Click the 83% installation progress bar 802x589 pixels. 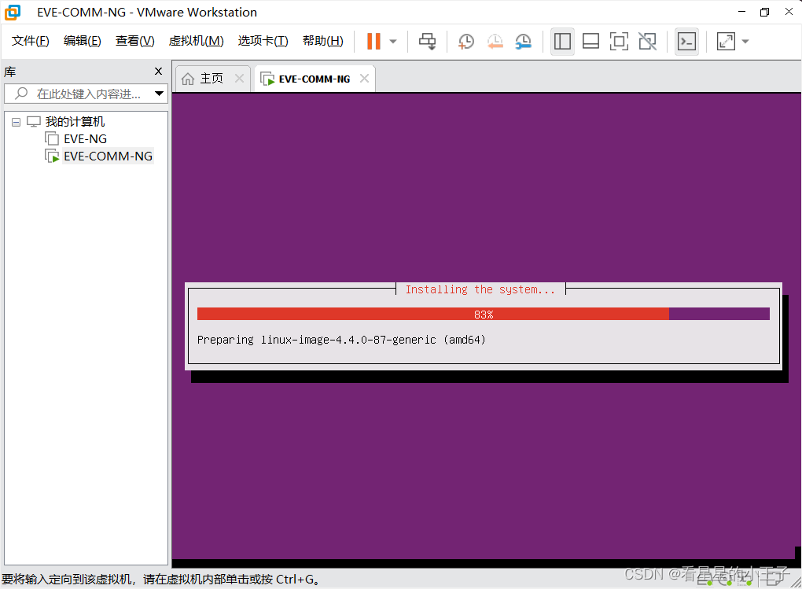point(484,314)
